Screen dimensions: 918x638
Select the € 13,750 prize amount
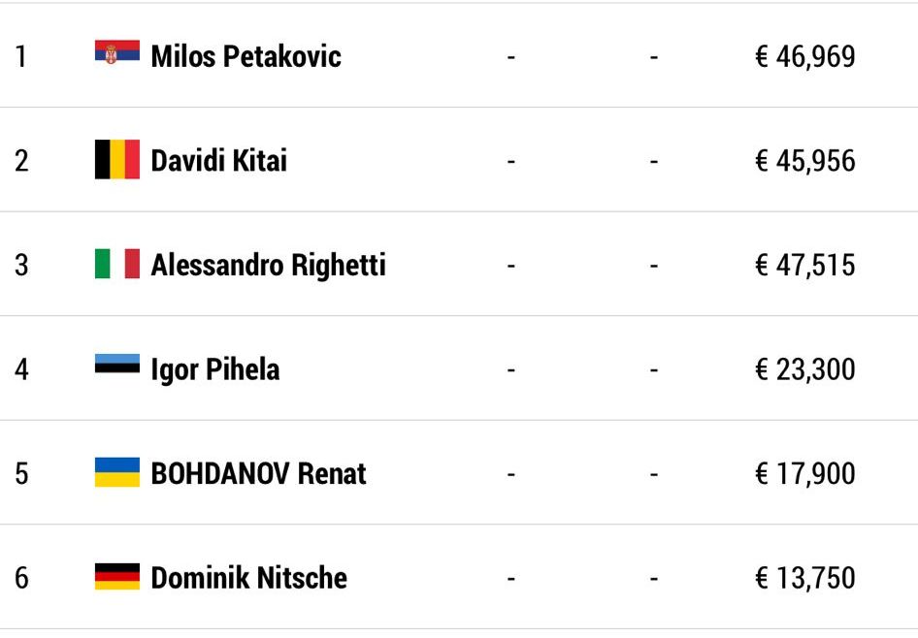pos(805,578)
